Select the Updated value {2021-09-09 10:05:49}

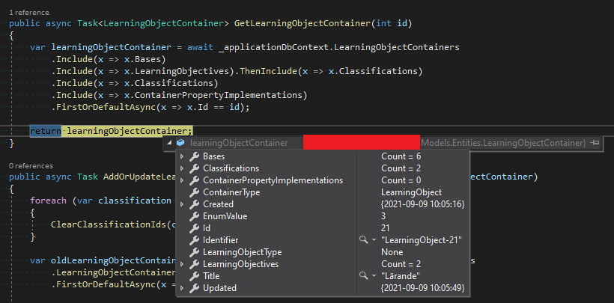tap(423, 288)
